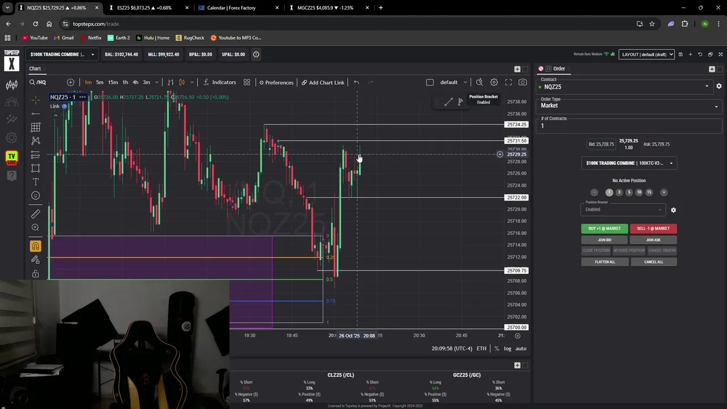727x409 pixels.
Task: Open the YouTube bookmark
Action: click(x=35, y=38)
